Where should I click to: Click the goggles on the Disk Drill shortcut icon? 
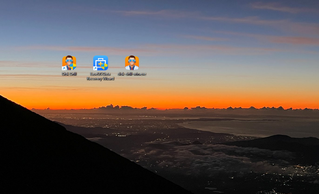click(69, 60)
